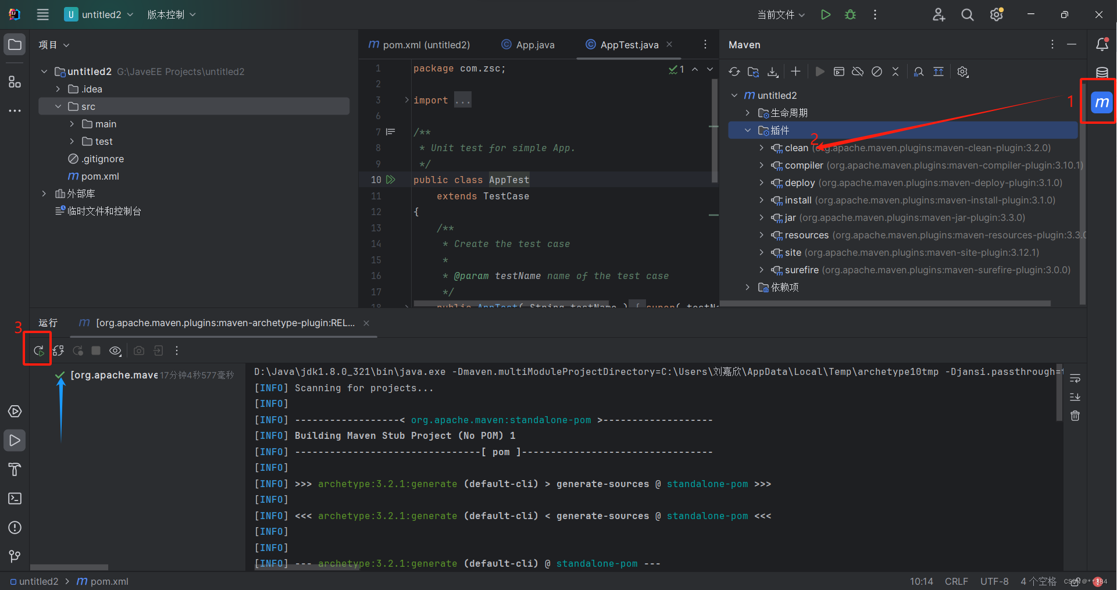Open Services tool window
This screenshot has height=590, width=1117.
click(x=15, y=412)
